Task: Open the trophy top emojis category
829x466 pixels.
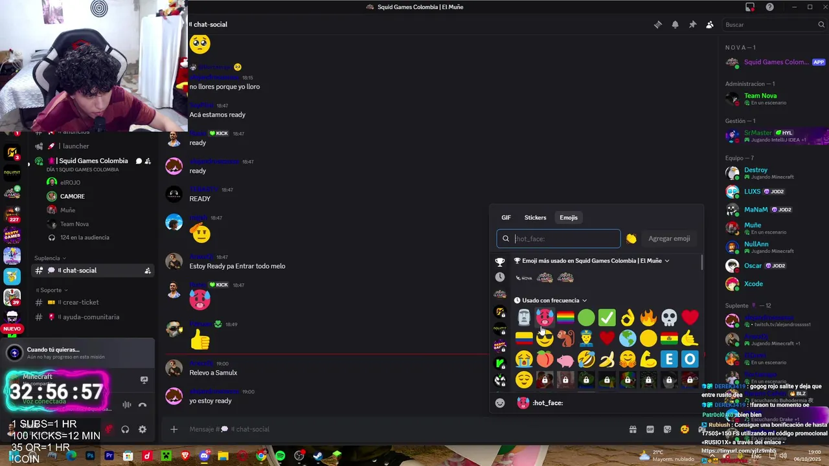Action: coord(500,262)
